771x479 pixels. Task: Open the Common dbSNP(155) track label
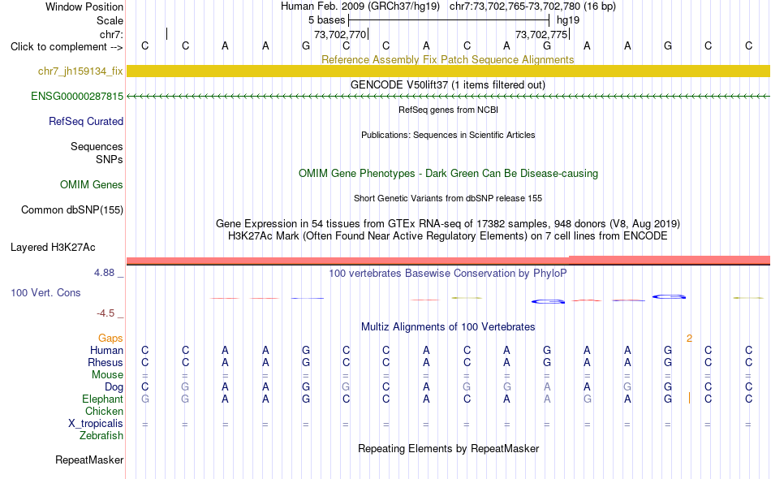72,210
